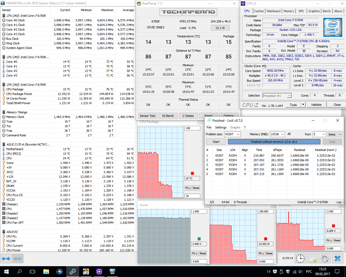Image resolution: width=346 pixels, height=277 pixels.
Task: Open the File menu in LinX
Action: pyautogui.click(x=209, y=127)
